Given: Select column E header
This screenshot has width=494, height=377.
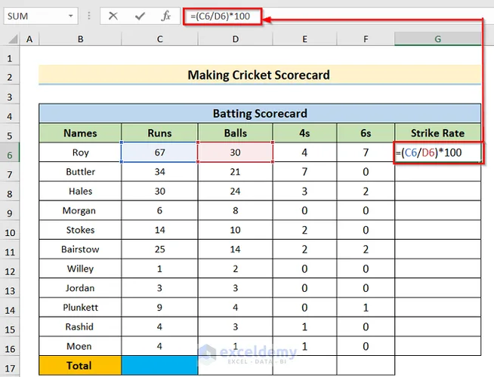Looking at the screenshot, I should pyautogui.click(x=304, y=39).
